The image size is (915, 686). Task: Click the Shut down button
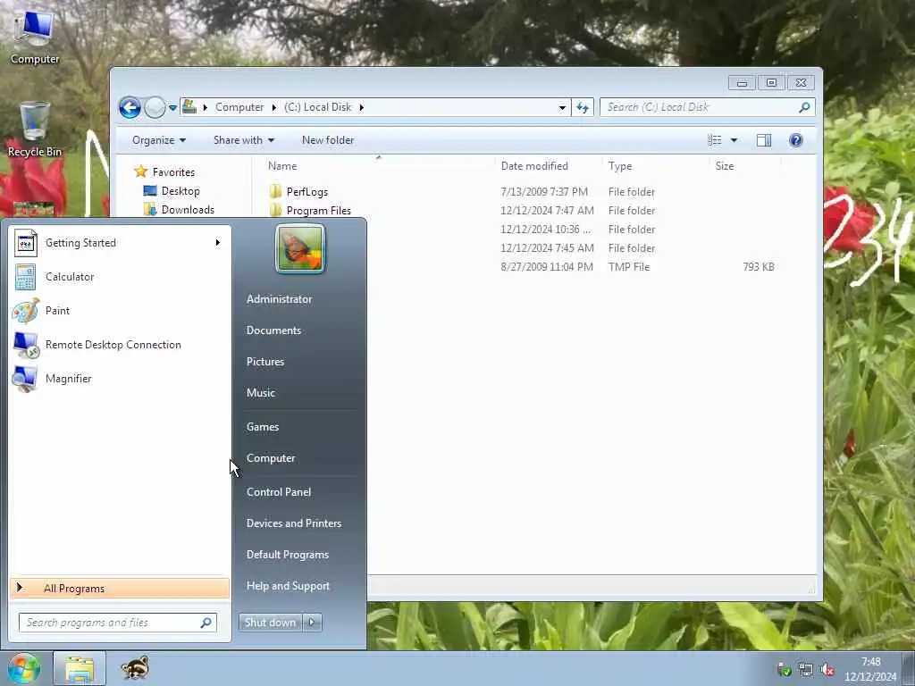click(270, 623)
